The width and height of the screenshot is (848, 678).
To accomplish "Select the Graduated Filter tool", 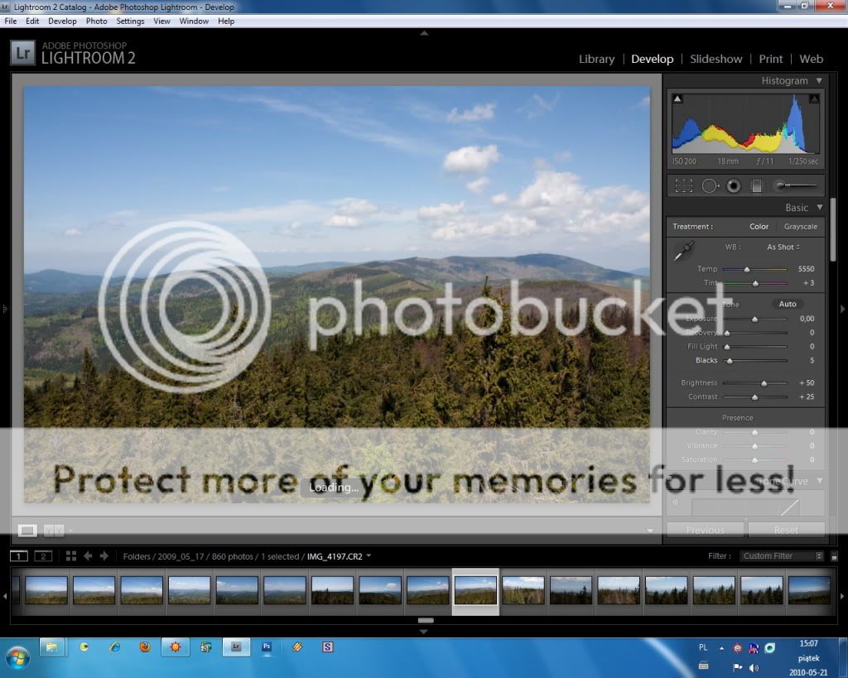I will [x=757, y=186].
